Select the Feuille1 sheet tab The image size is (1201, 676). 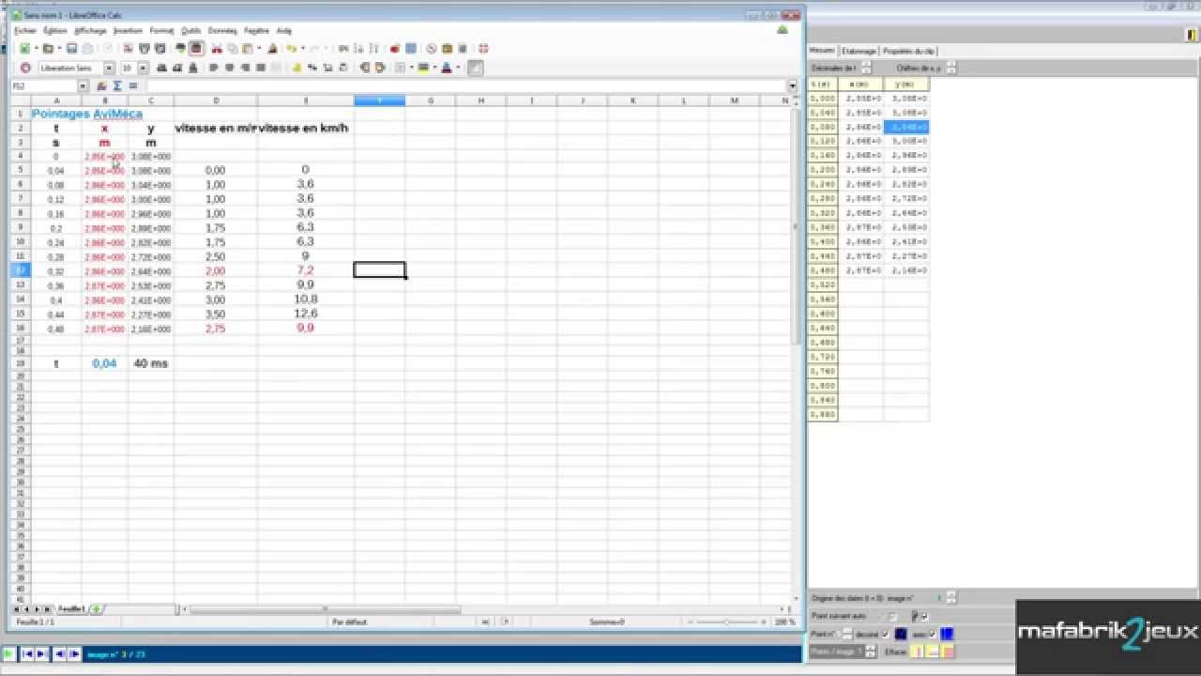coord(71,609)
